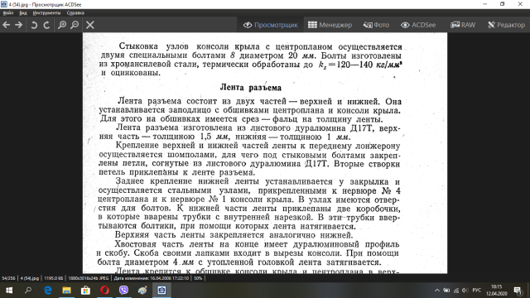Open battery status tray icon
The image size is (530, 298).
446,291
